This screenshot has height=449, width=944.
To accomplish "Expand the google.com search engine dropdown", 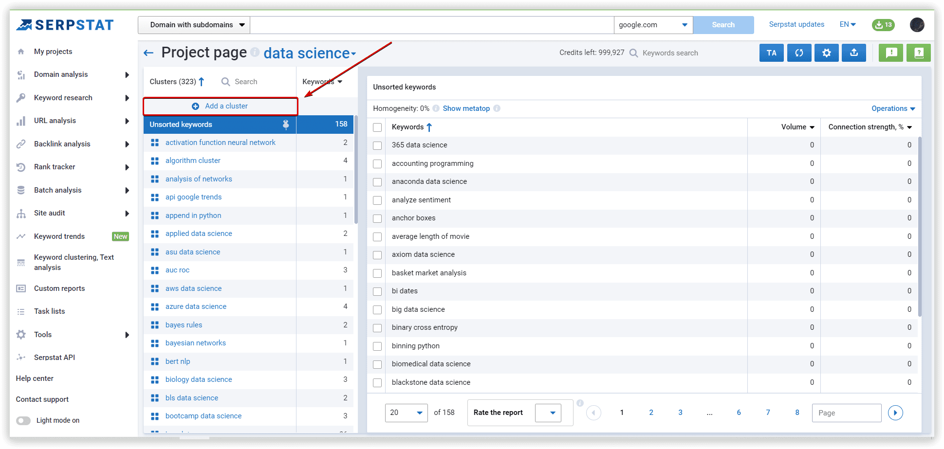I will tap(652, 25).
